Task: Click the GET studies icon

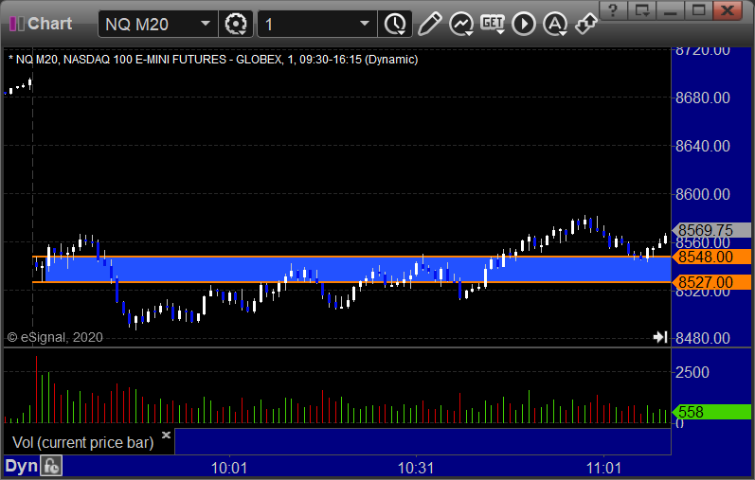Action: (x=493, y=24)
